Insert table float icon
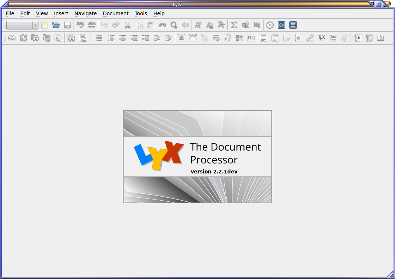The width and height of the screenshot is (395, 279). click(x=193, y=38)
